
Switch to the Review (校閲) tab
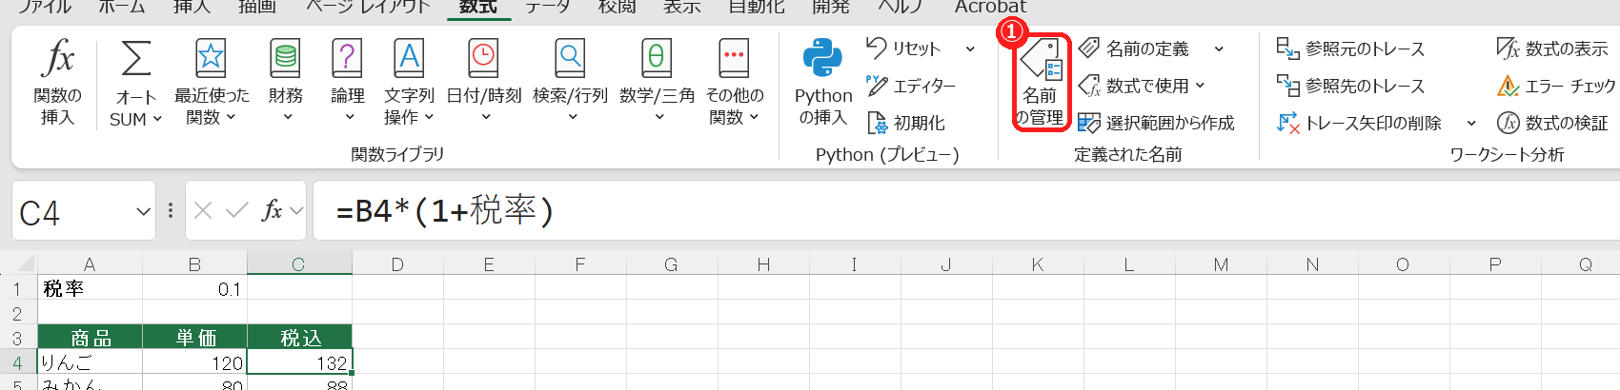(617, 7)
